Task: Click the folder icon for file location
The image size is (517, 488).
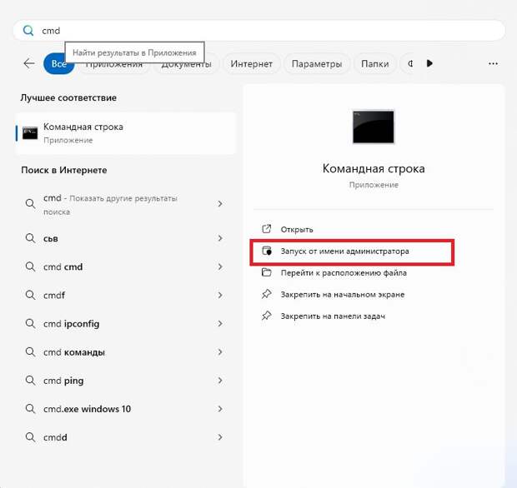Action: point(266,272)
